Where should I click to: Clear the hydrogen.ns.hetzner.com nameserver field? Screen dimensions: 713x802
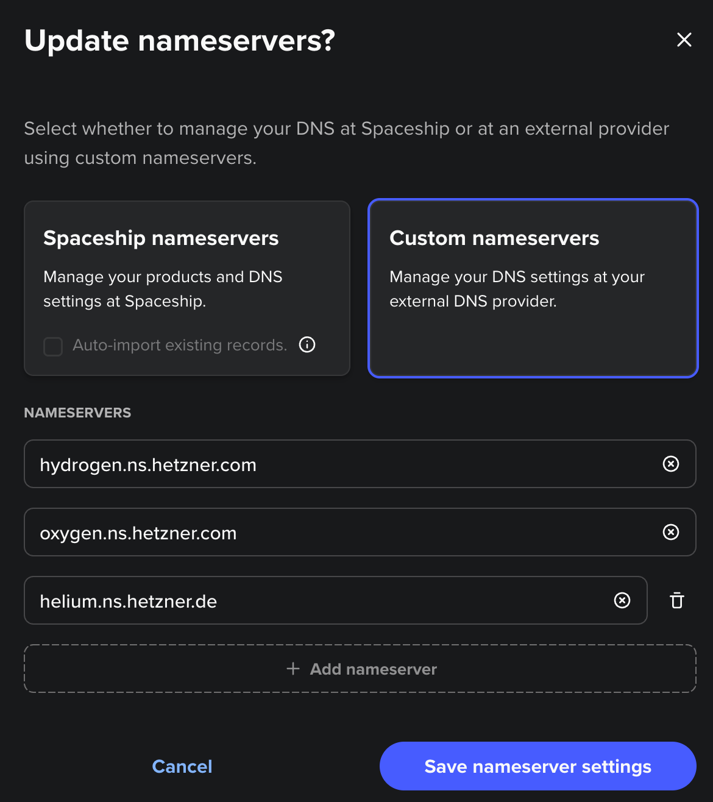pyautogui.click(x=670, y=464)
